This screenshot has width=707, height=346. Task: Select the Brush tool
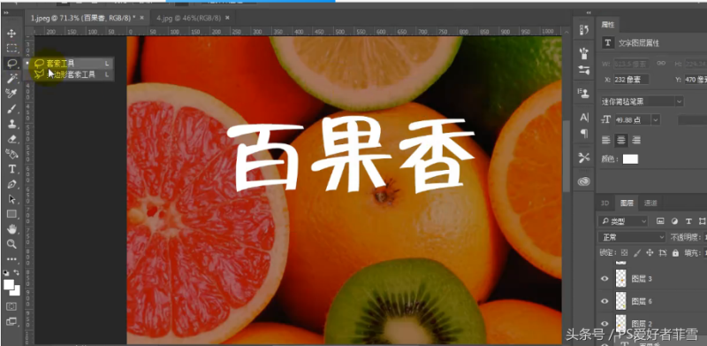[x=11, y=109]
